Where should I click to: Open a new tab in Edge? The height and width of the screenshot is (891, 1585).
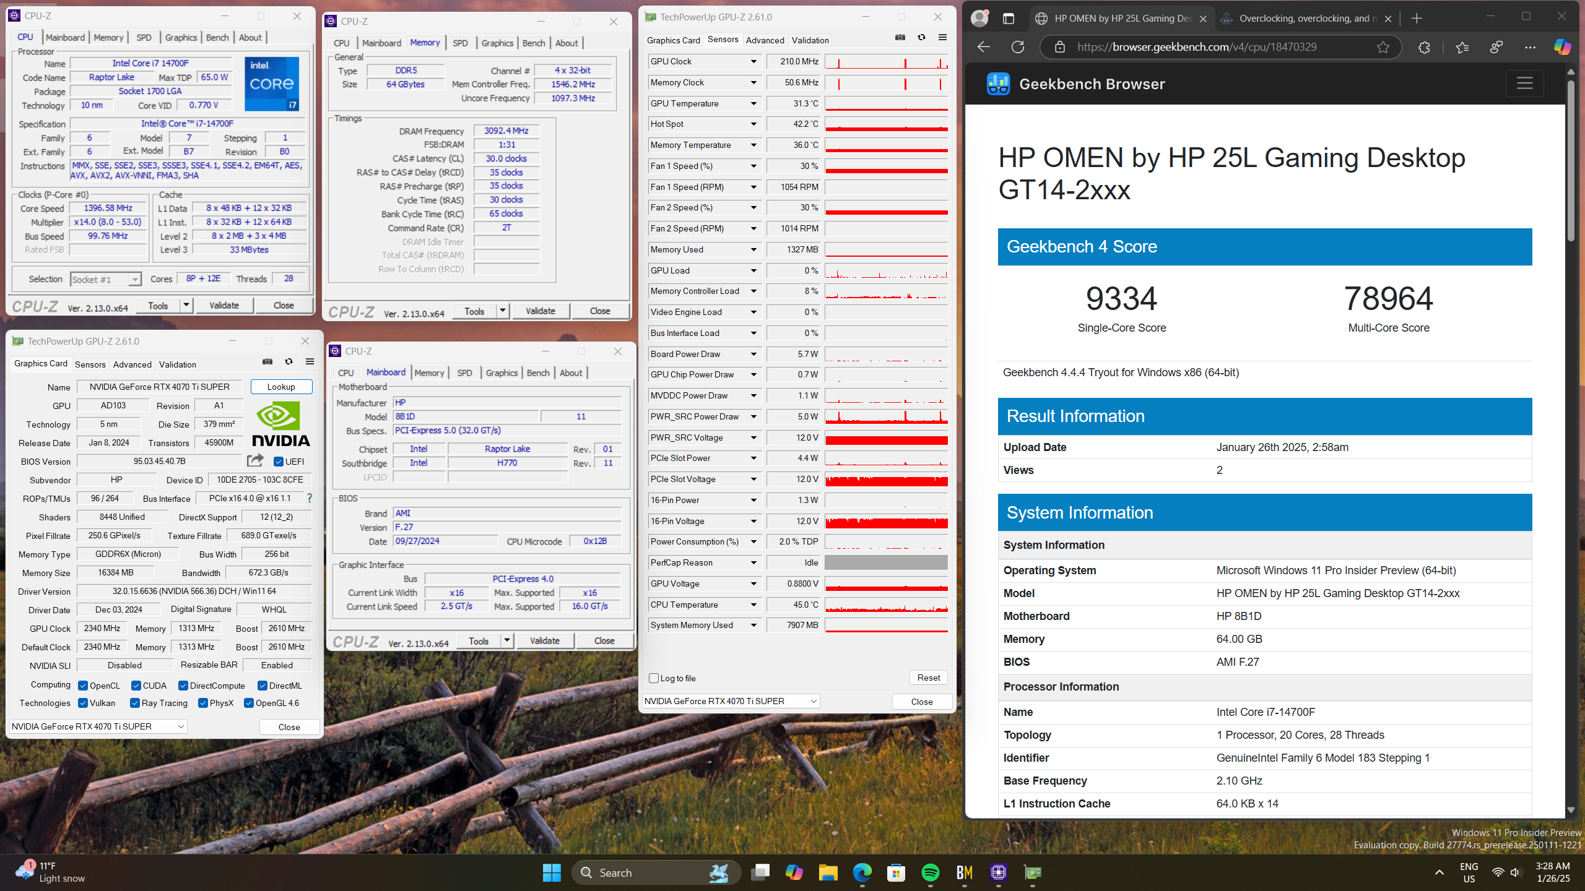coord(1416,19)
